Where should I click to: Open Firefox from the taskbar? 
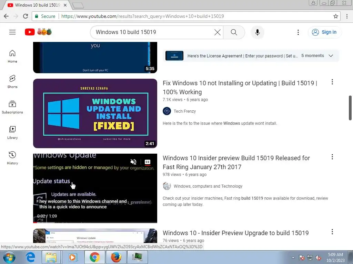tap(116, 257)
